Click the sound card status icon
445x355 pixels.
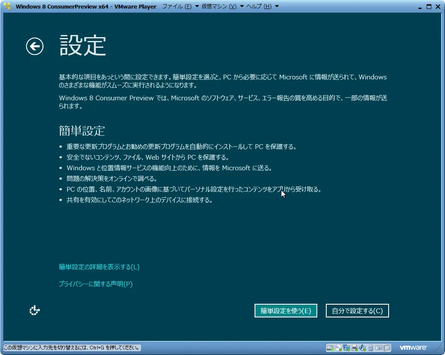click(x=363, y=348)
